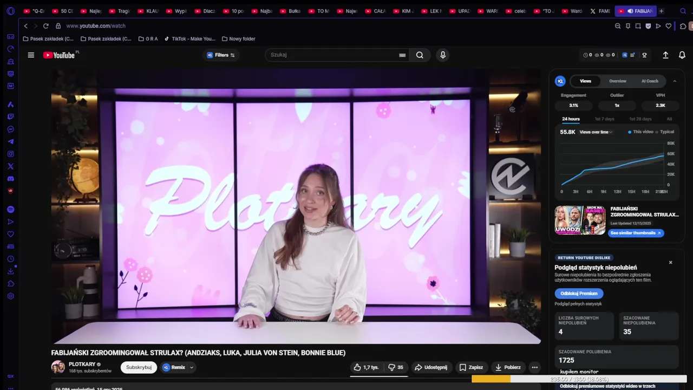Open the TikTok - Make You bookmark
This screenshot has height=390, width=693.
(189, 39)
